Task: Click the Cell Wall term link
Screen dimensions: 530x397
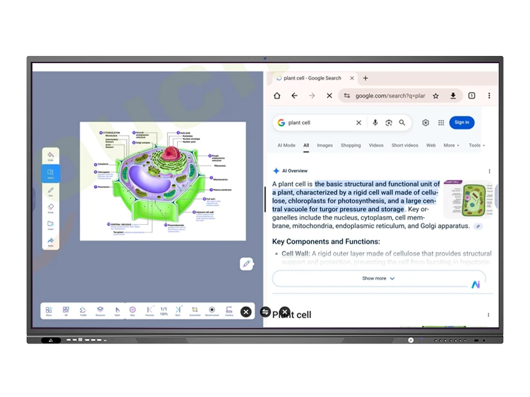Action: click(x=295, y=253)
